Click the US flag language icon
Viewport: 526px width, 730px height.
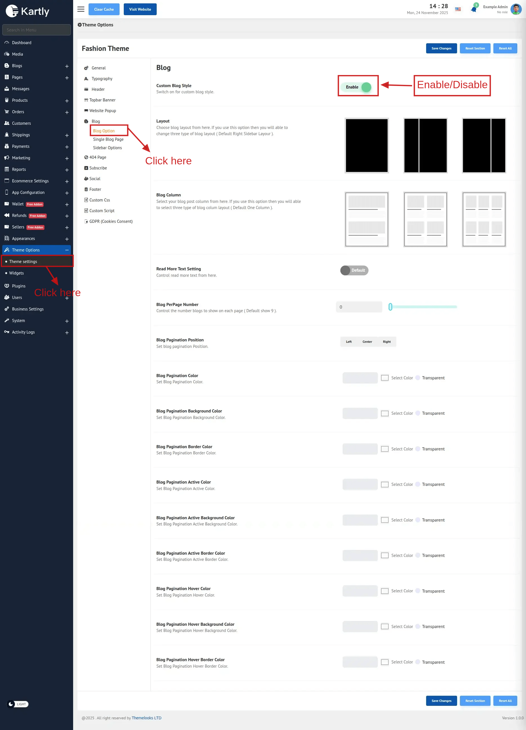458,9
